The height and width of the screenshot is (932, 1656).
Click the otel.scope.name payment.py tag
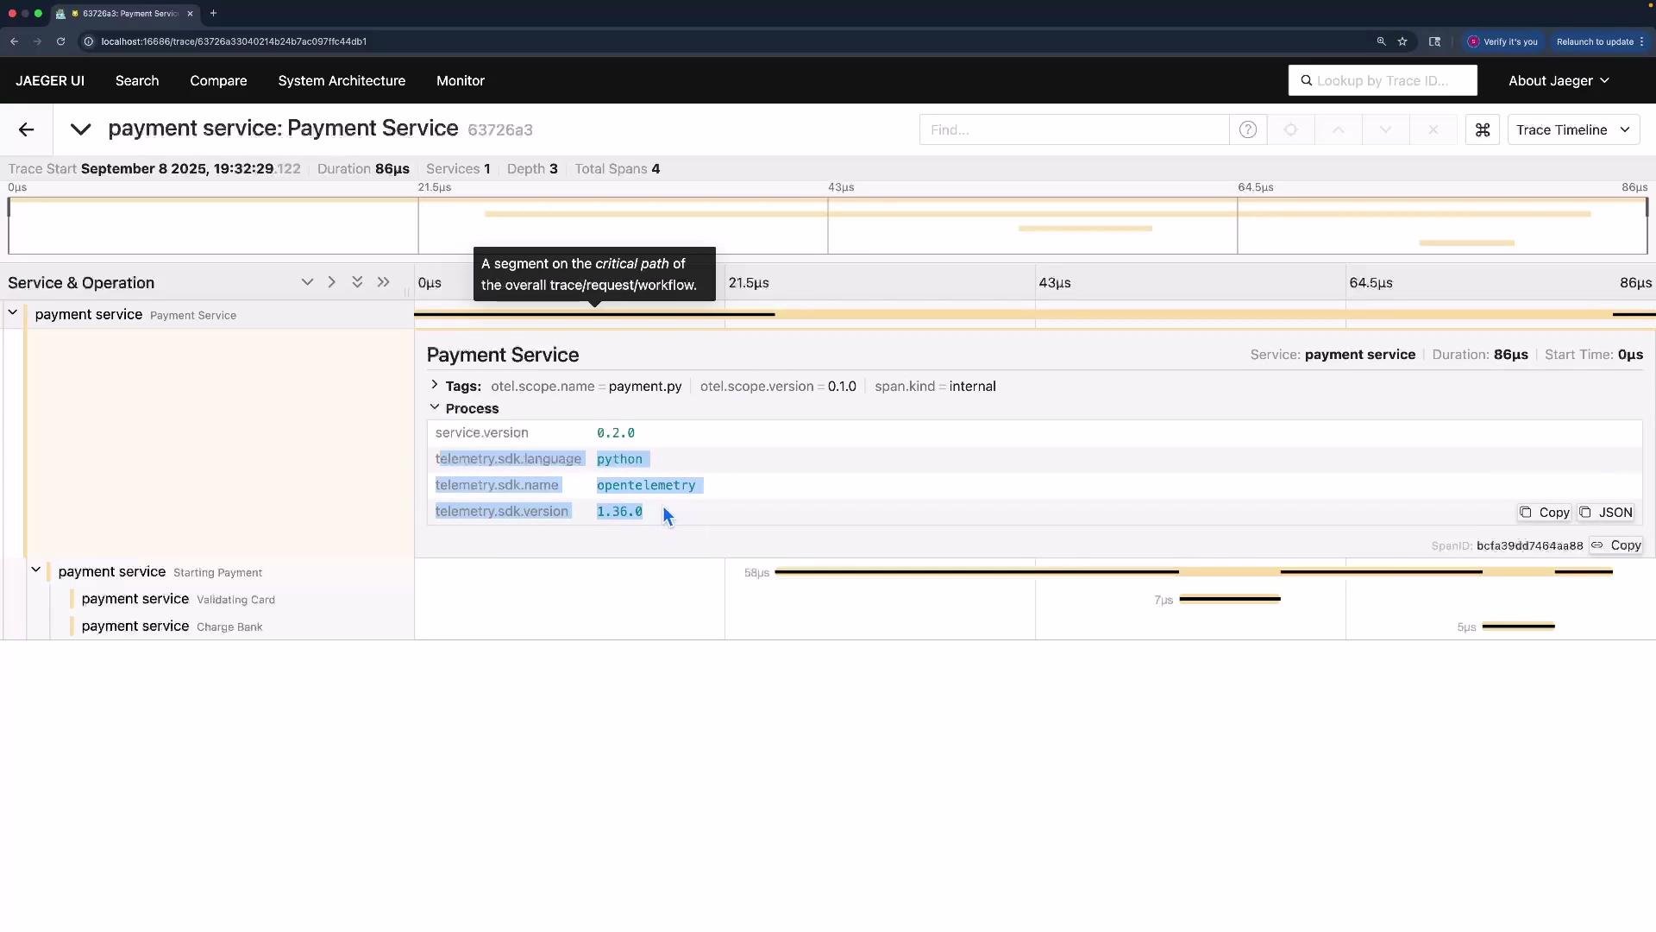[586, 386]
